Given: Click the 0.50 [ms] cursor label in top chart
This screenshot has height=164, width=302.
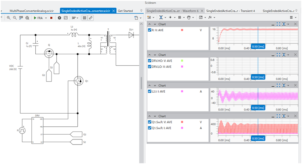Looking at the screenshot, I should click(258, 46).
